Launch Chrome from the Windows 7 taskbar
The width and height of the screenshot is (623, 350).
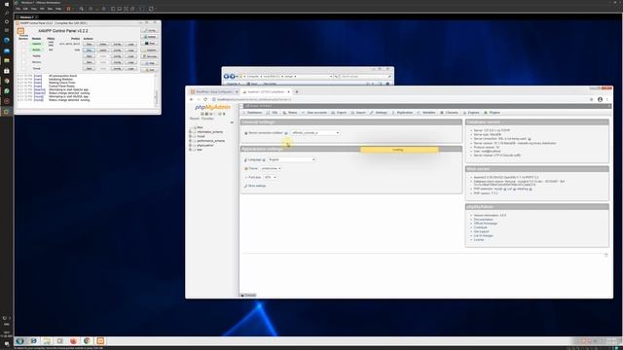point(87,341)
